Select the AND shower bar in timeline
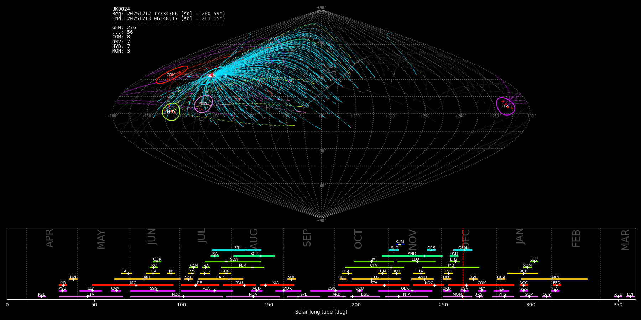This screenshot has width=641, height=320. point(412,256)
